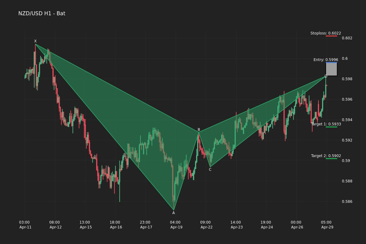Click the 0.594 price axis label
This screenshot has height=244, width=366.
(x=347, y=120)
